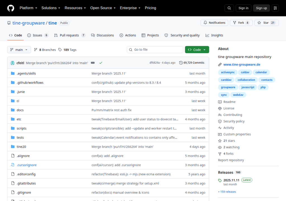Screen dimensions: 286x201
Task: Open the scripts folder
Action: pyautogui.click(x=22, y=128)
